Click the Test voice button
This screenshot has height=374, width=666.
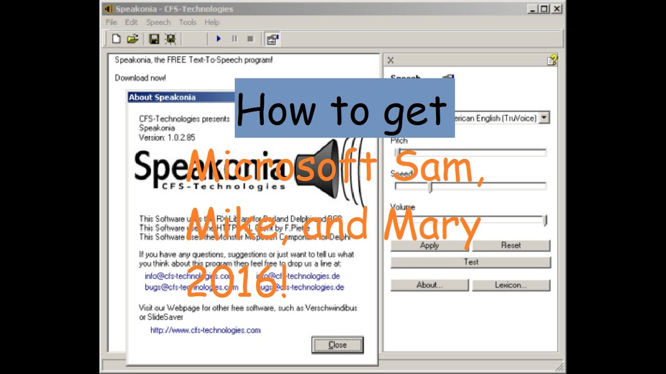470,262
